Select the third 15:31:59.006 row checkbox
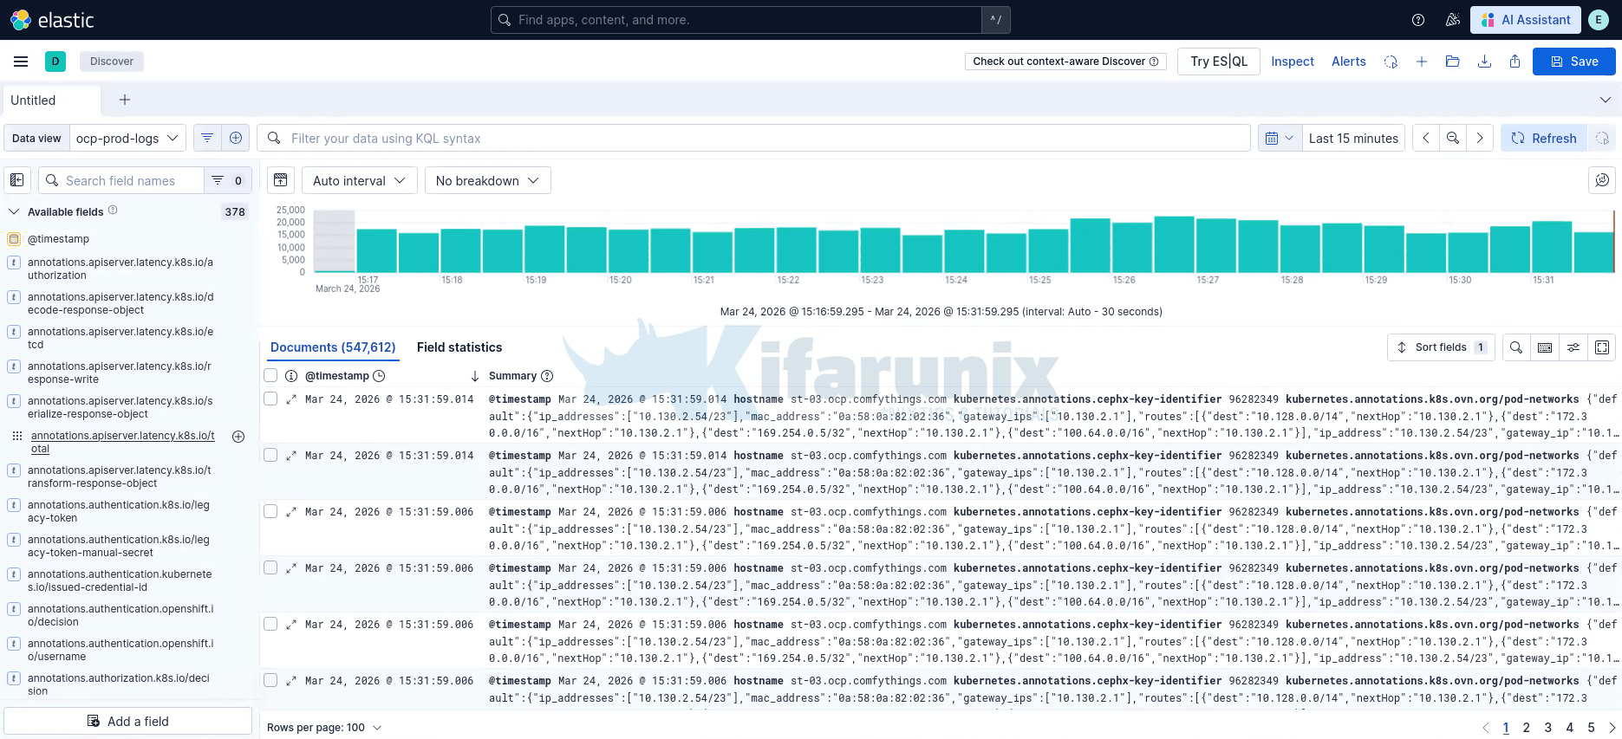This screenshot has width=1622, height=739. click(x=270, y=624)
